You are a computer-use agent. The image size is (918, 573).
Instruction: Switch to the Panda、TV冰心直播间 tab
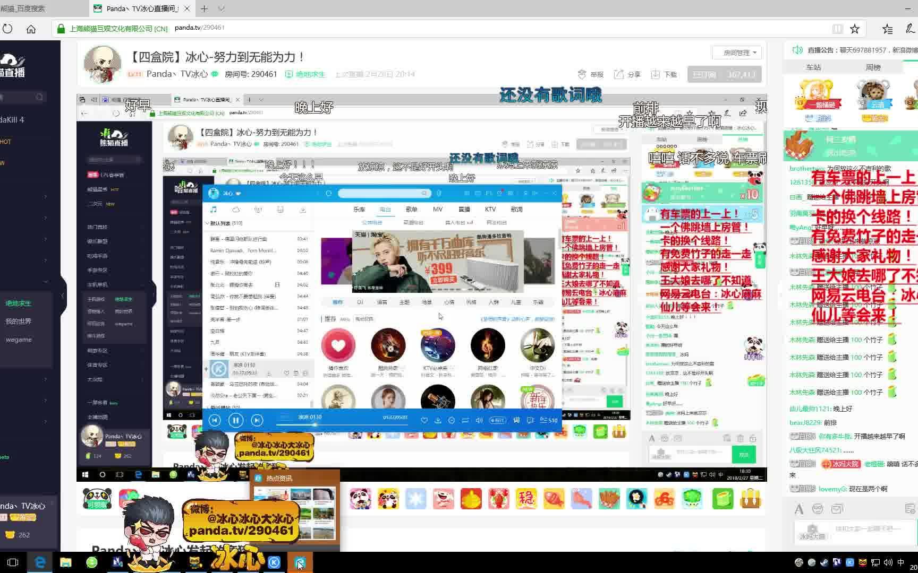[142, 8]
